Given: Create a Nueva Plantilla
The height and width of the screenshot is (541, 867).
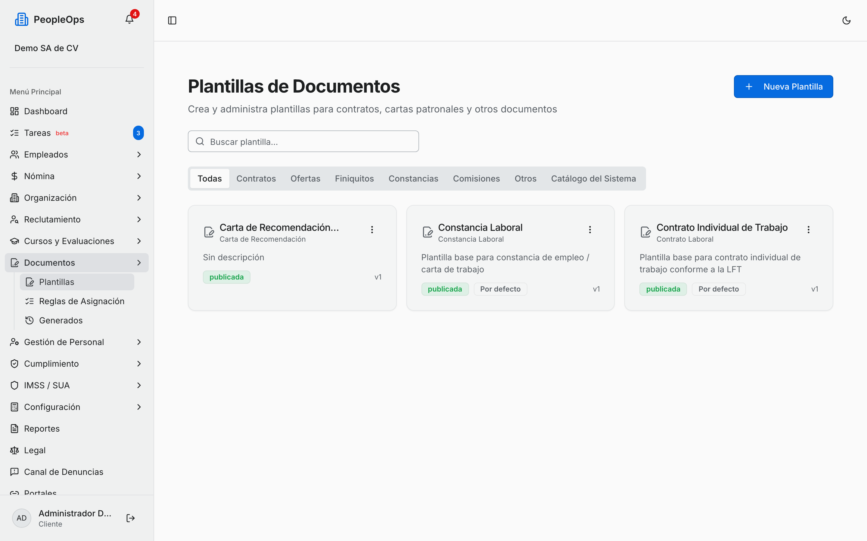Looking at the screenshot, I should point(783,87).
